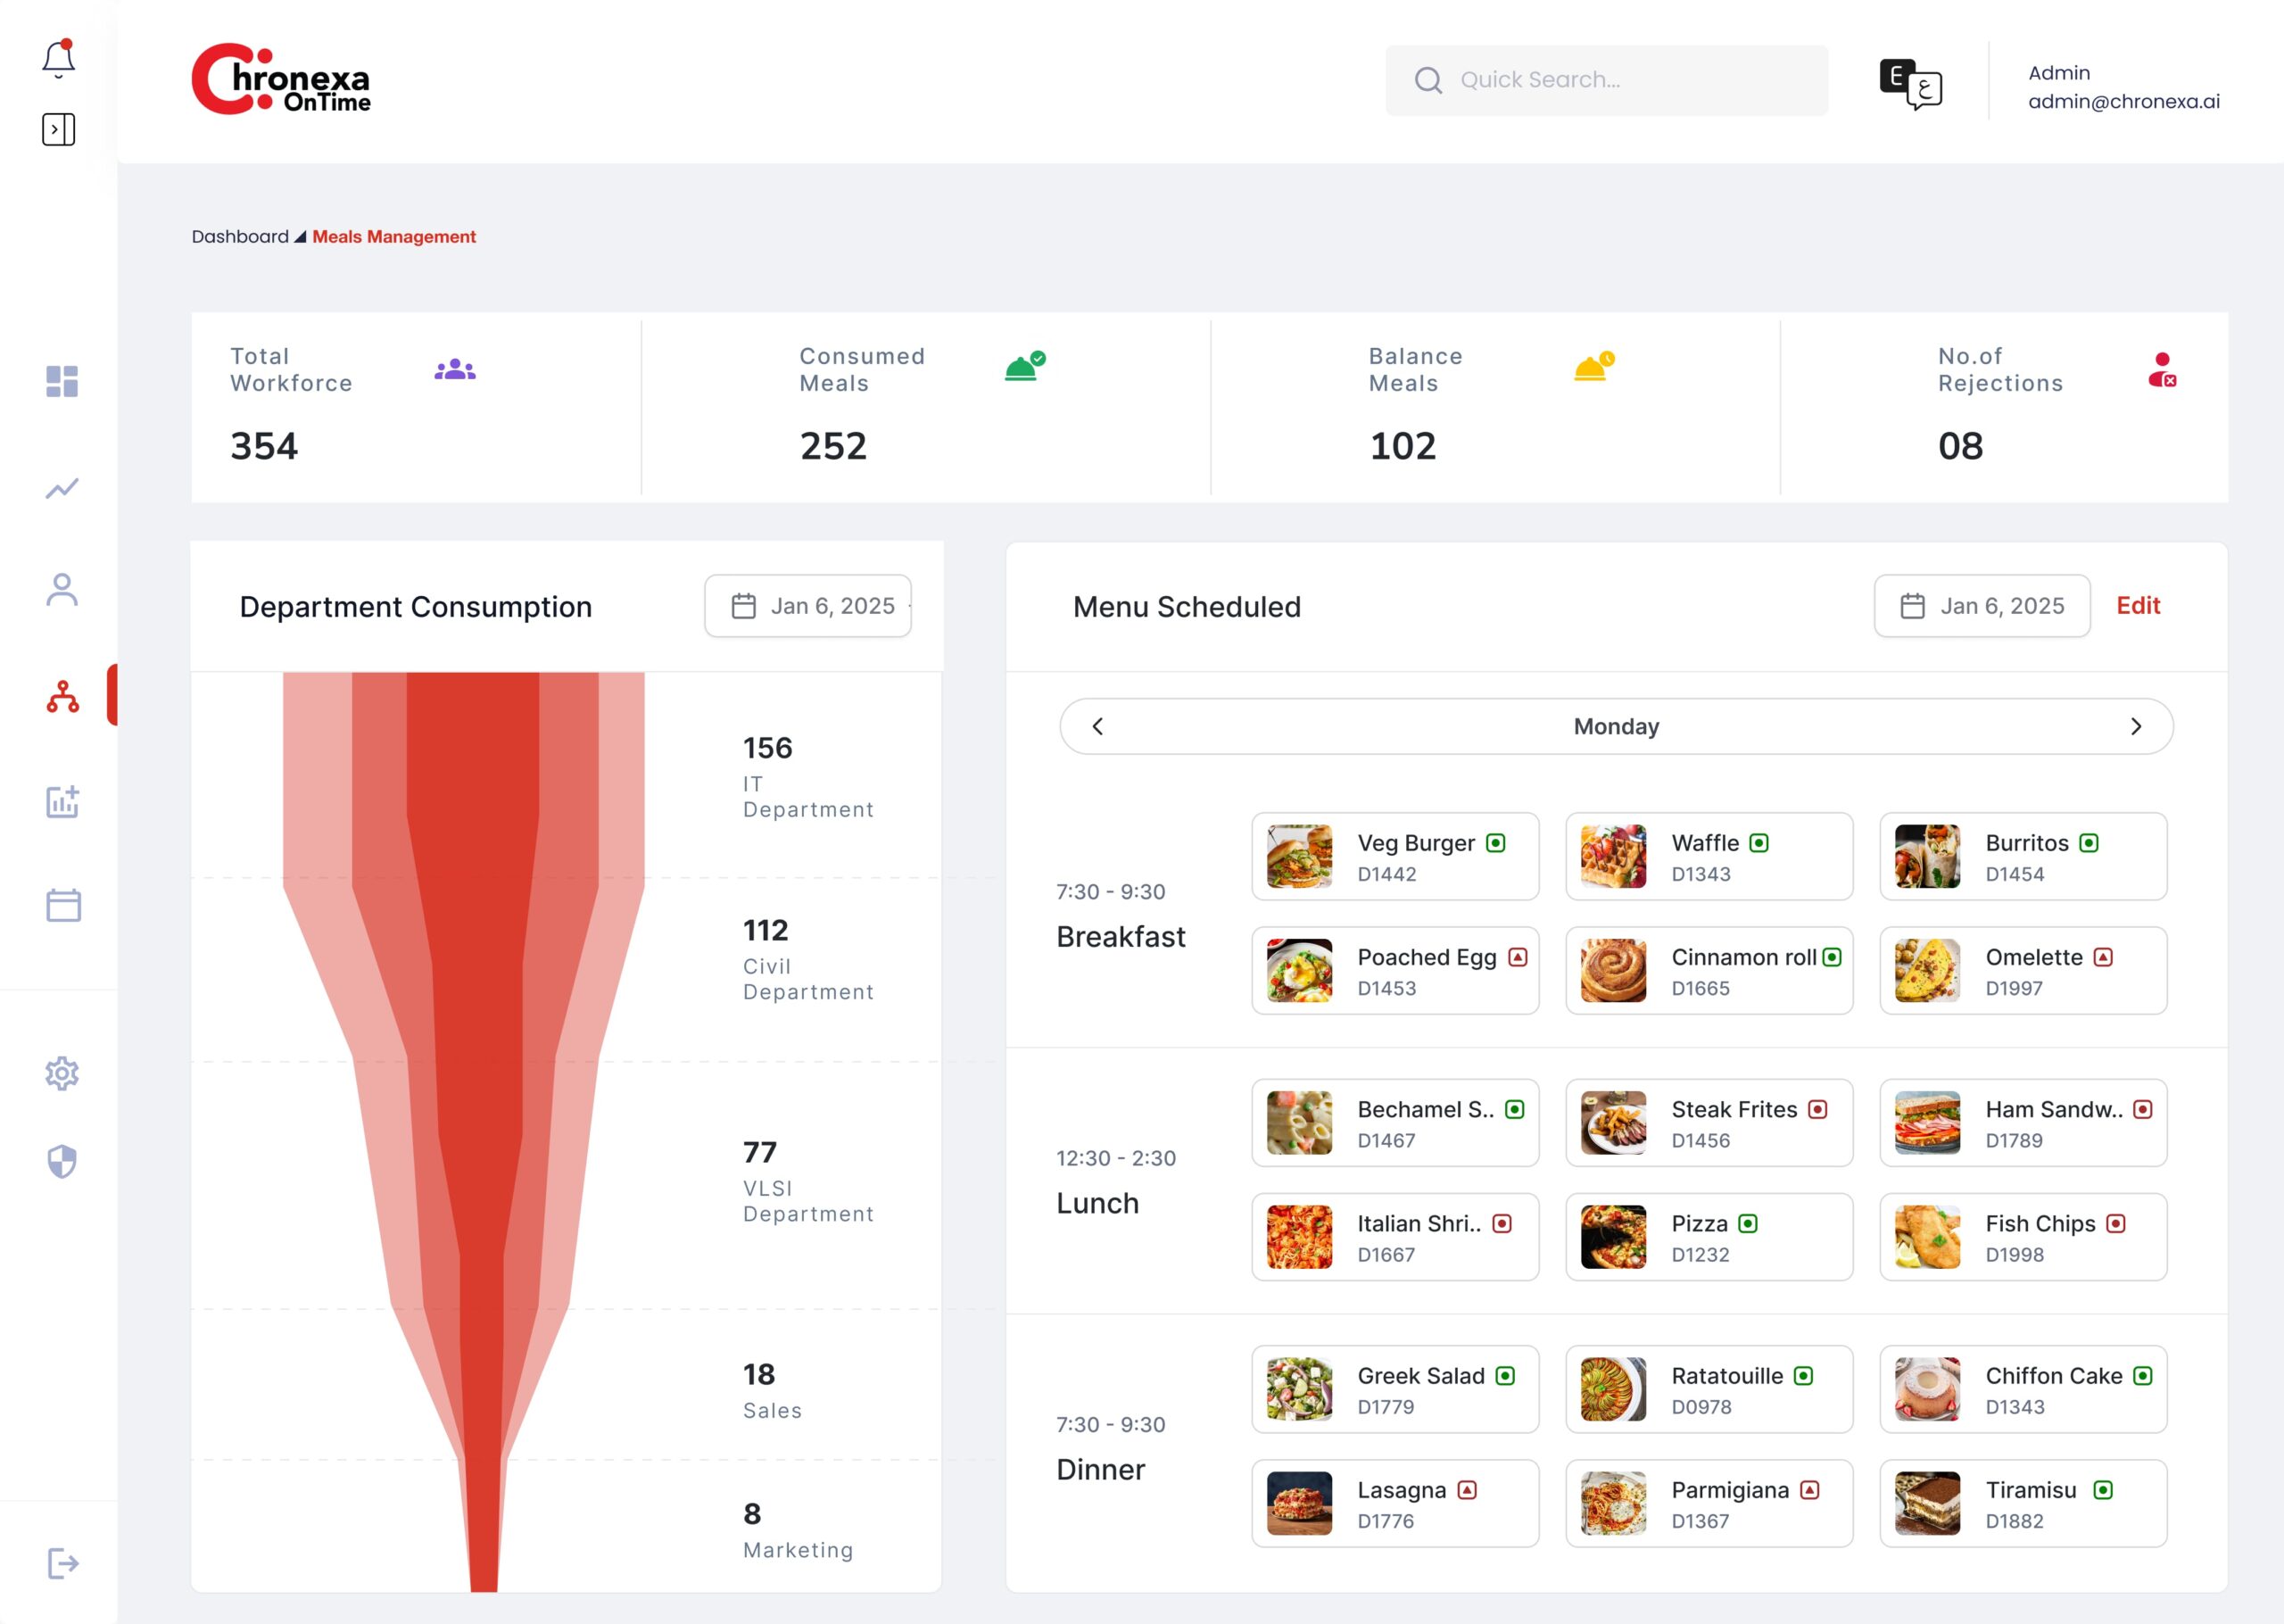The height and width of the screenshot is (1624, 2284).
Task: Click the language translate icon
Action: pos(1910,83)
